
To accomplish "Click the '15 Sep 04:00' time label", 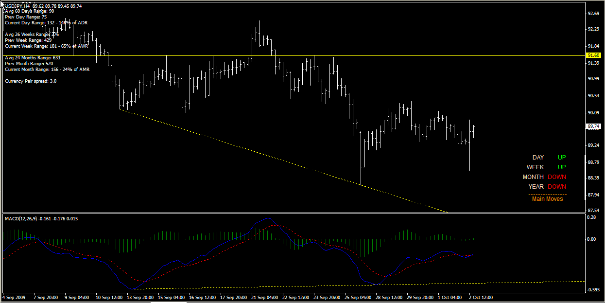I will (x=172, y=297).
